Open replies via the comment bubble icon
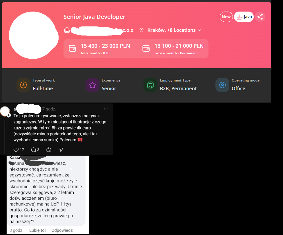Screen dimensions: 283x235 33,150
